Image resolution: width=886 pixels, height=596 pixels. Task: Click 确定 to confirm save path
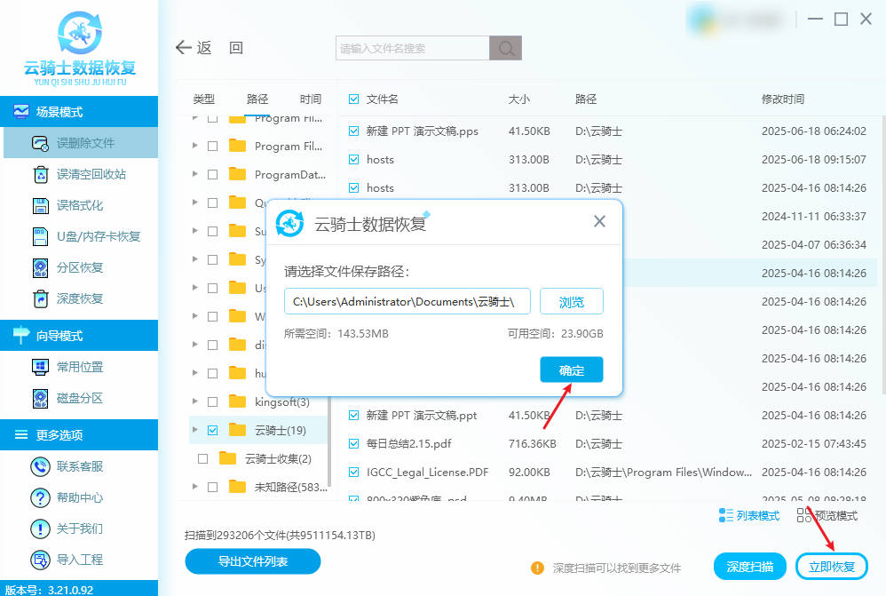click(572, 370)
